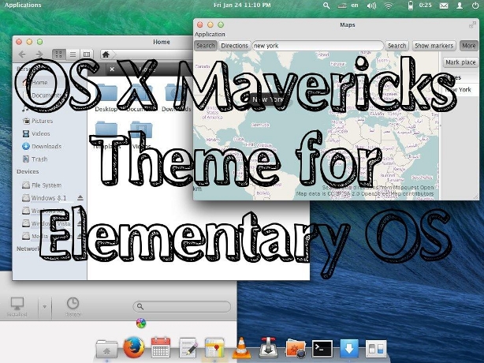Switch Files to column view
This screenshot has width=484, height=363.
[87, 54]
